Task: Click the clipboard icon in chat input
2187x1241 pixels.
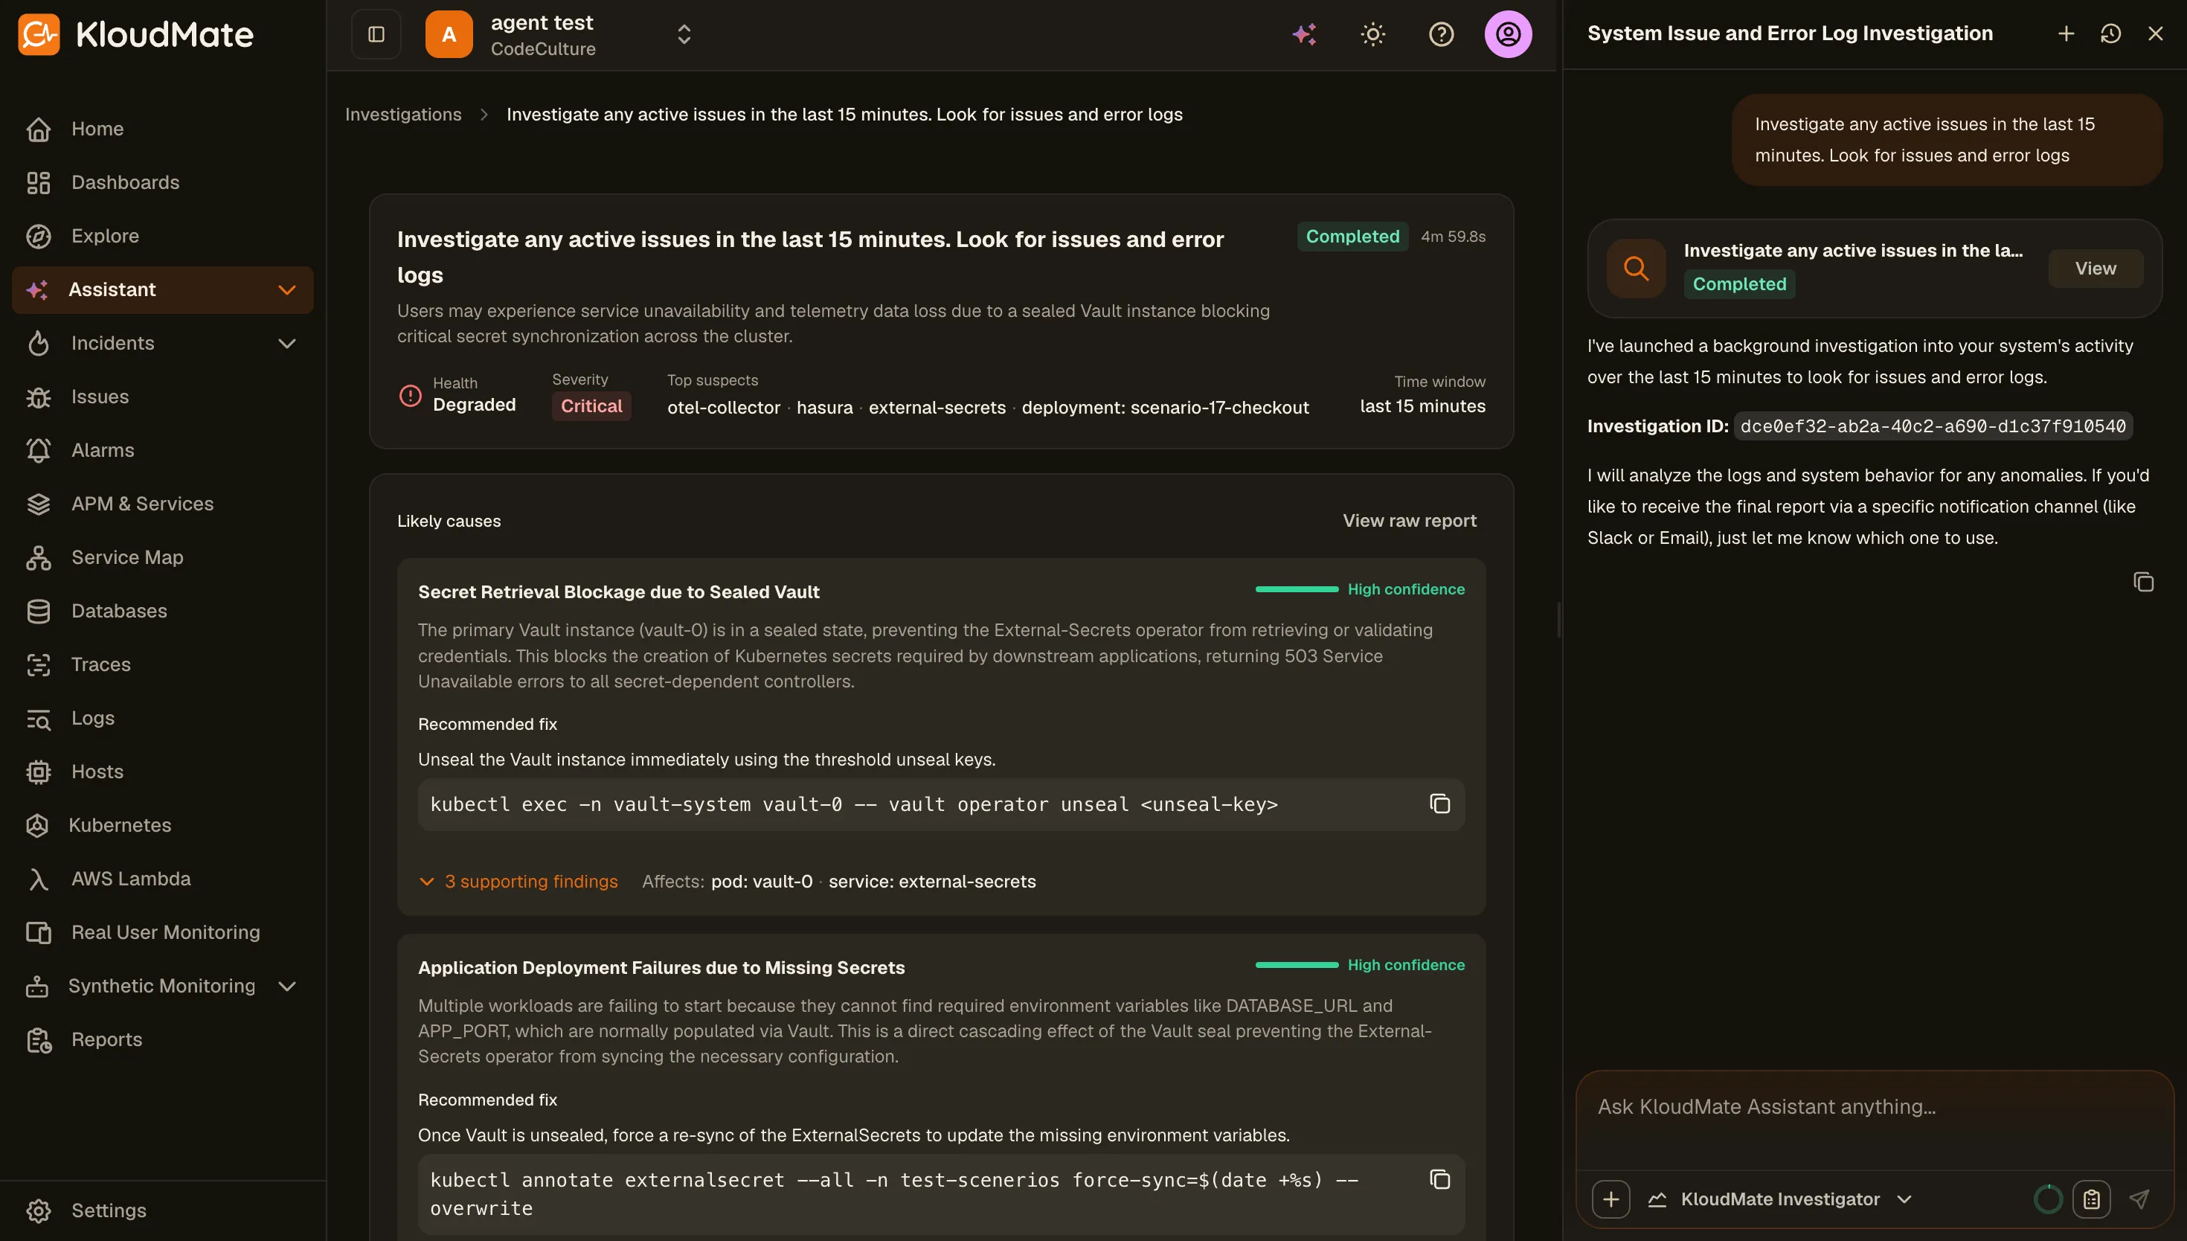Action: [x=2091, y=1199]
